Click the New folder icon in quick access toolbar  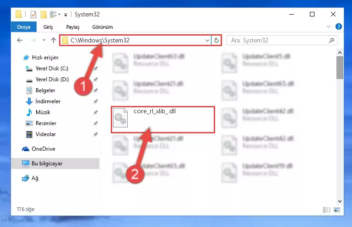[43, 15]
